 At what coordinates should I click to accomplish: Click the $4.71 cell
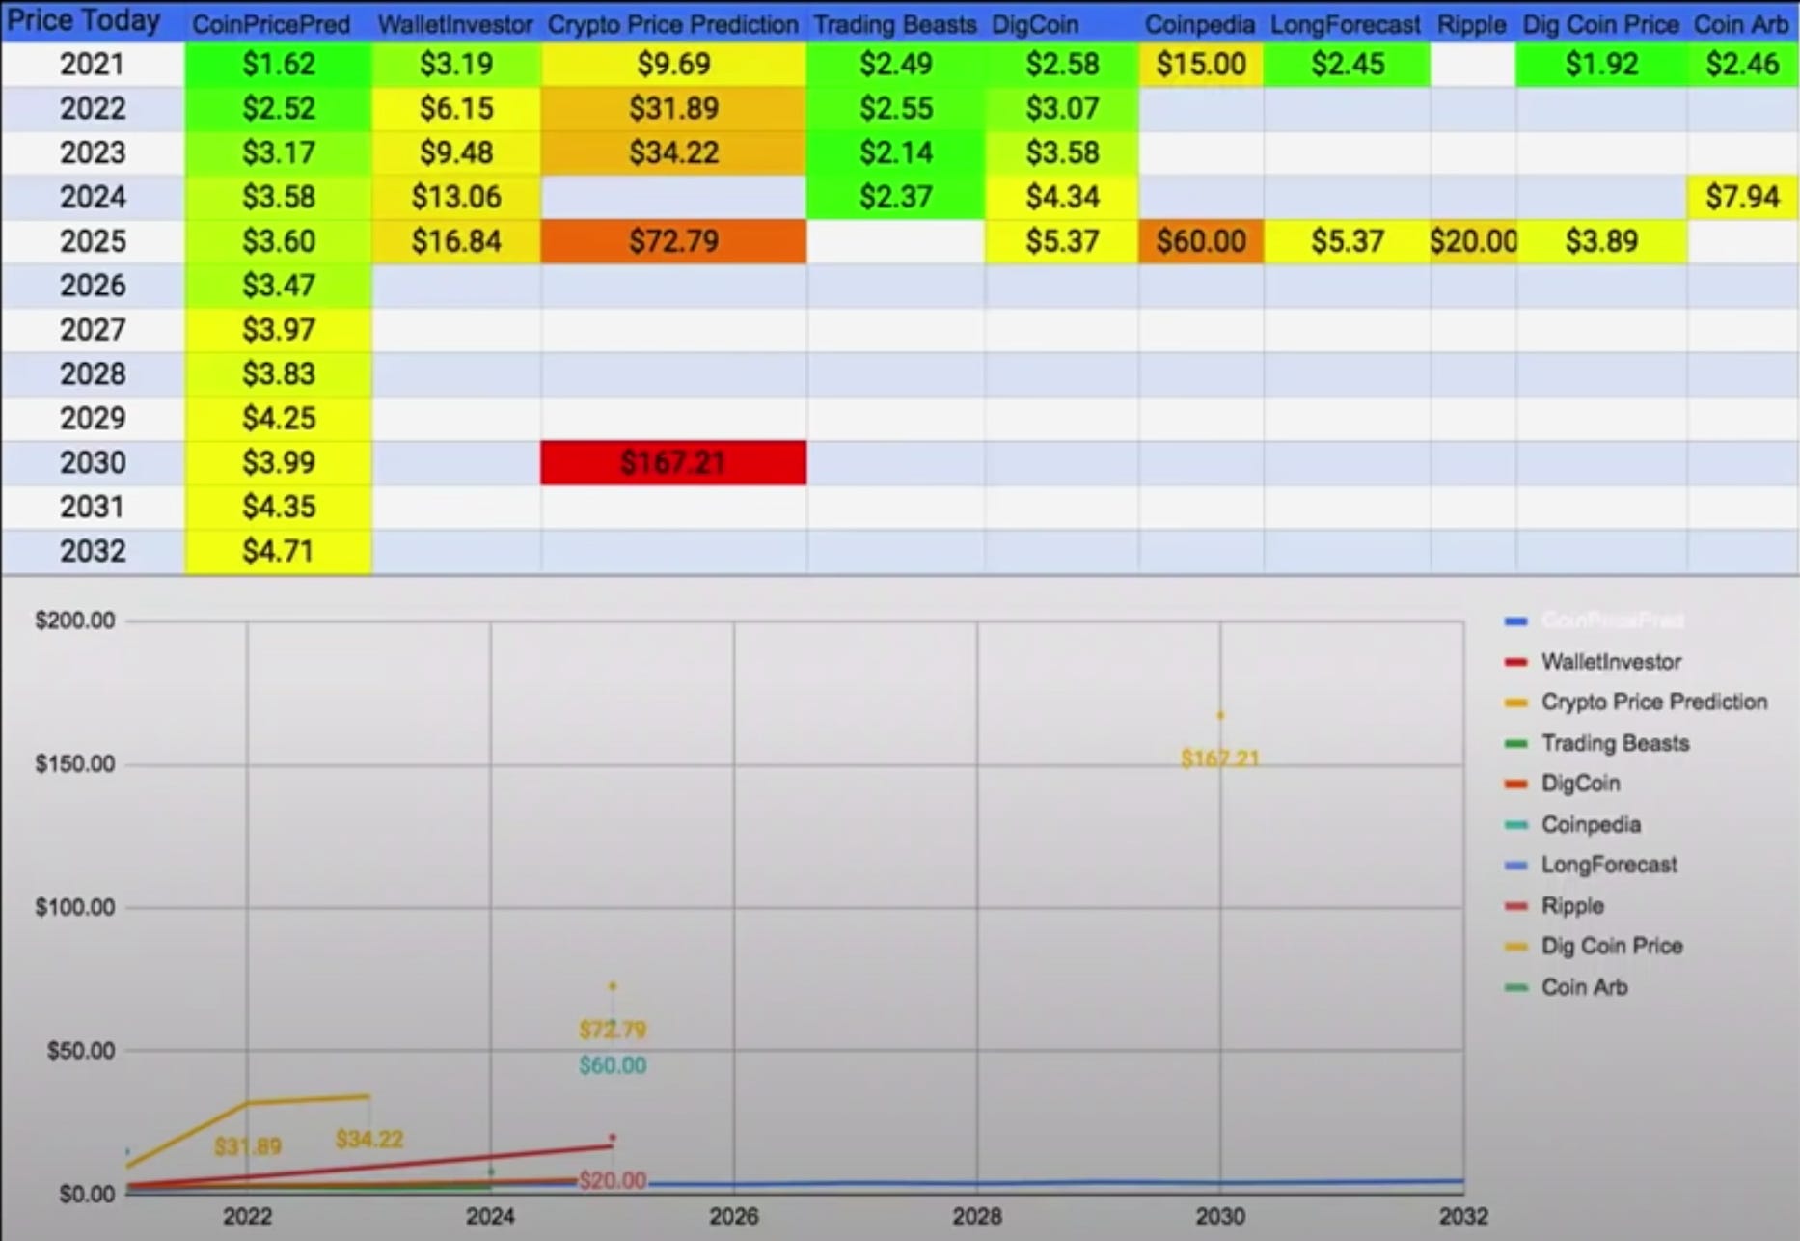coord(279,552)
